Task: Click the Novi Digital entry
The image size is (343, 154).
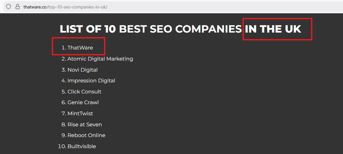Action: click(x=82, y=70)
